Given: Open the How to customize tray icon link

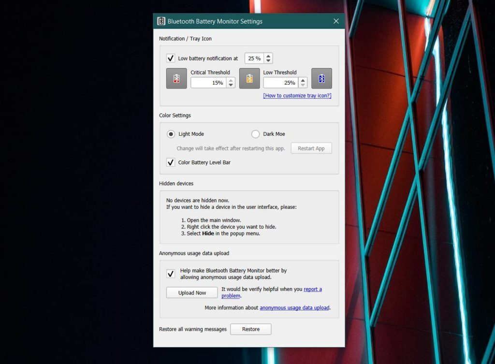Looking at the screenshot, I should pos(297,96).
